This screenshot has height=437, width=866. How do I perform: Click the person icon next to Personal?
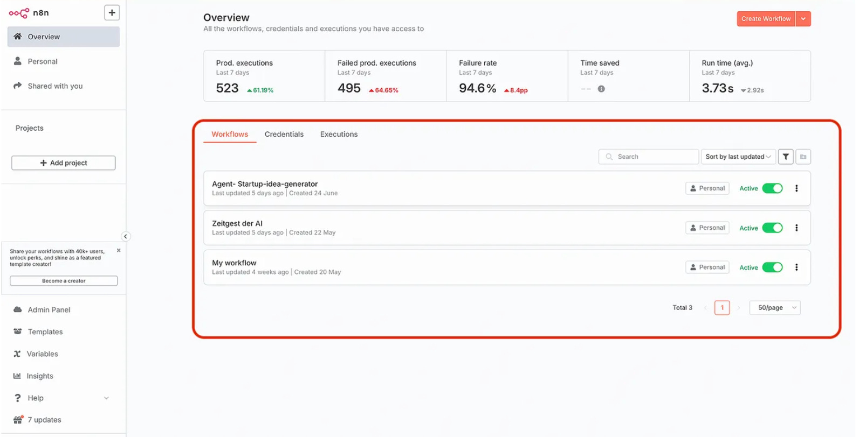point(18,61)
